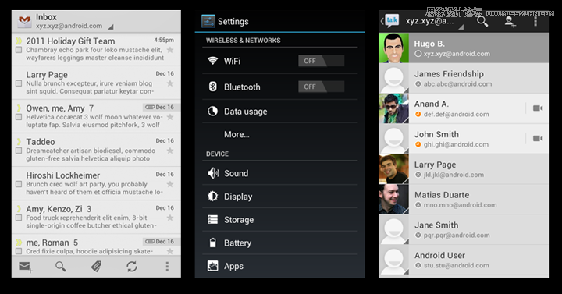Screen dimensions: 562x294
Task: Open Android User contact row
Action: click(464, 260)
